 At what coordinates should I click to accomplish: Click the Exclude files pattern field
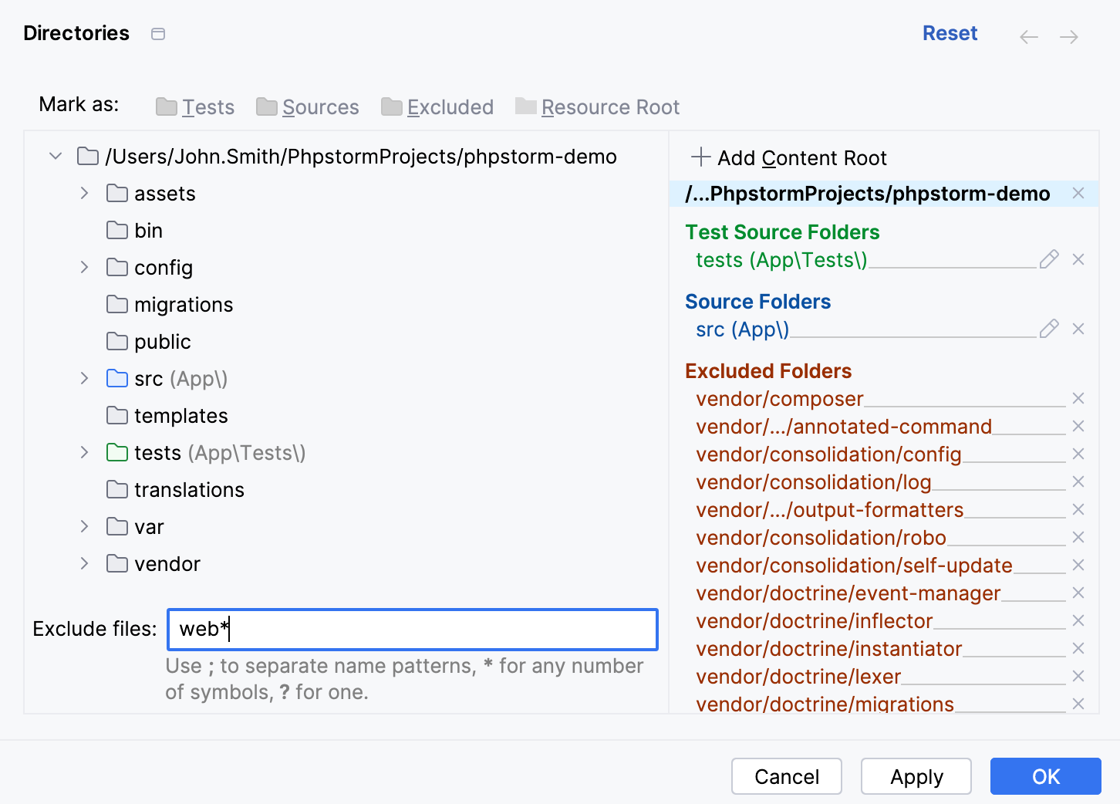coord(412,630)
